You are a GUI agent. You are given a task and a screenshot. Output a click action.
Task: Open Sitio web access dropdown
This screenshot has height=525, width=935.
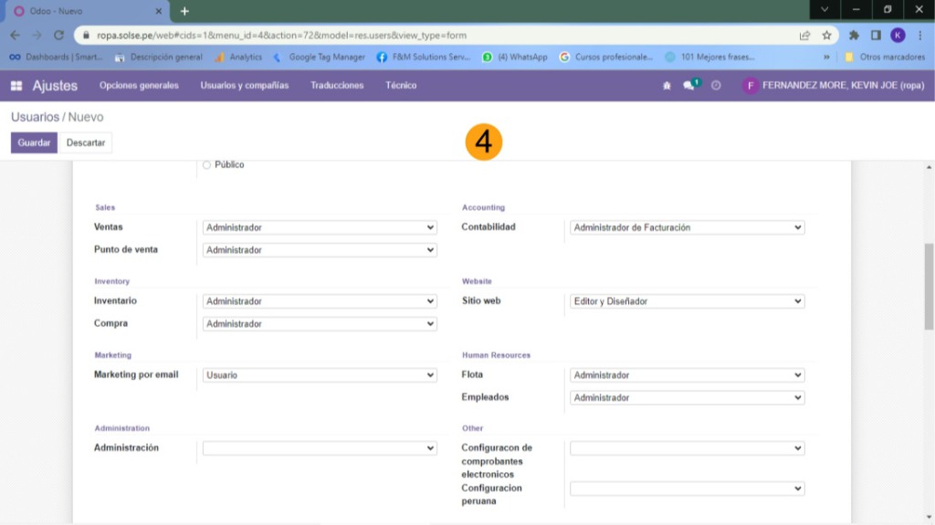click(x=687, y=301)
